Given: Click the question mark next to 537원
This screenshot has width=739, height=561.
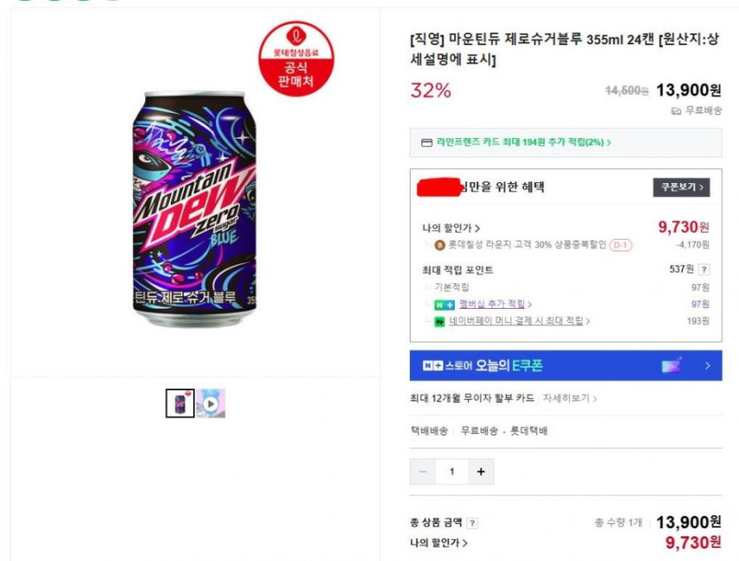Looking at the screenshot, I should click(704, 270).
